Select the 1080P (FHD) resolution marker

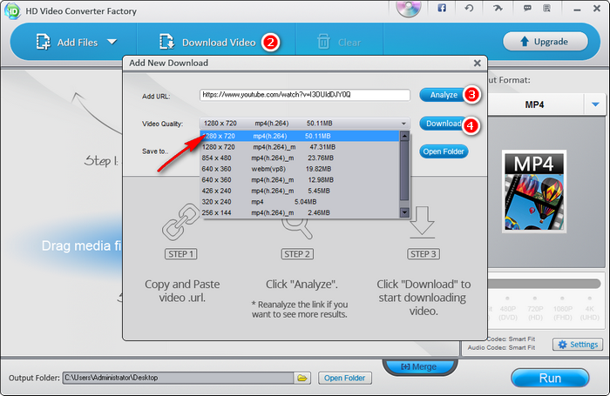pyautogui.click(x=562, y=299)
